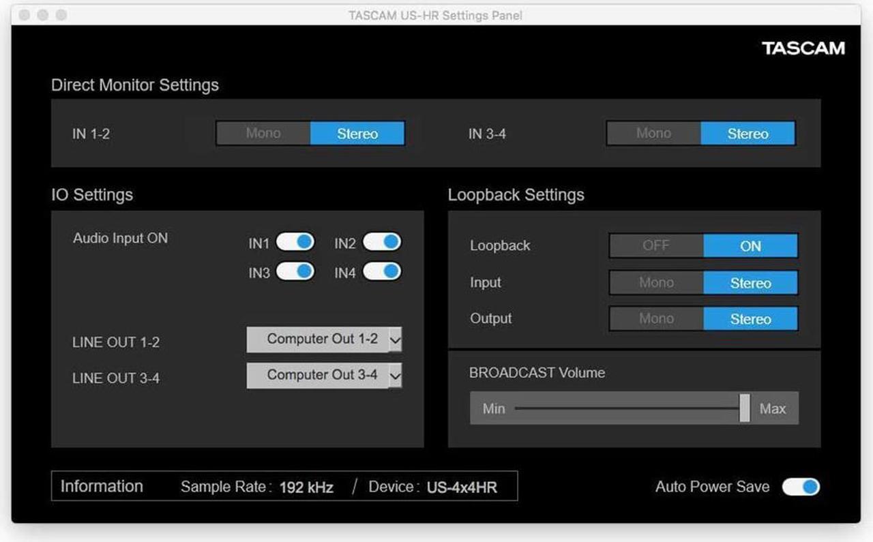
Task: Click the 192 kHz sample rate value
Action: click(x=306, y=487)
